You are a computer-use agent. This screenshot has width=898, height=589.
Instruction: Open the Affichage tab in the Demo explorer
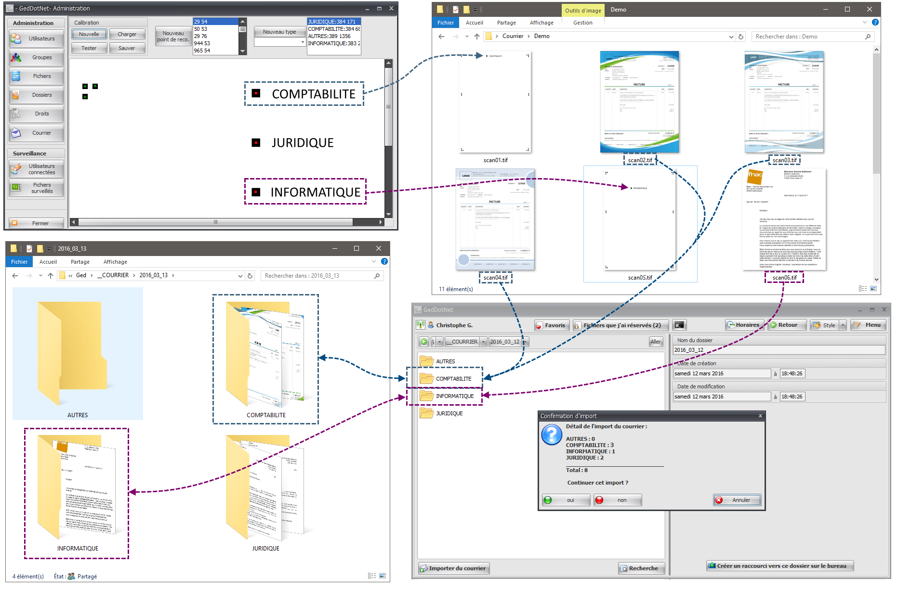pos(541,23)
